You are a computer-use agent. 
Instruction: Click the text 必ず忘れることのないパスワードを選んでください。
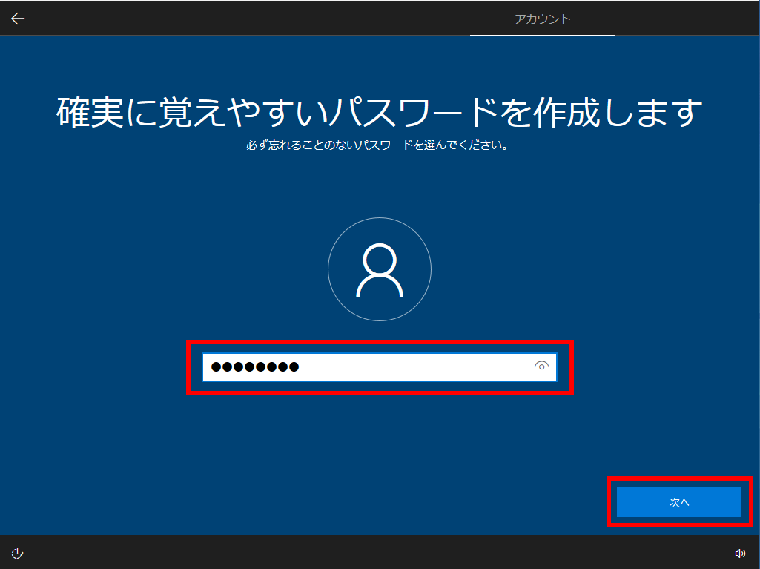[377, 145]
